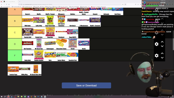Select the tier list browser tab
174x98 pixels.
click(10, 2)
